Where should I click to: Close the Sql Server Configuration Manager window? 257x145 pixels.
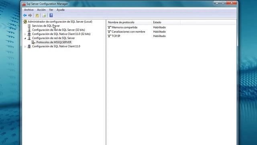pyautogui.click(x=231, y=3)
